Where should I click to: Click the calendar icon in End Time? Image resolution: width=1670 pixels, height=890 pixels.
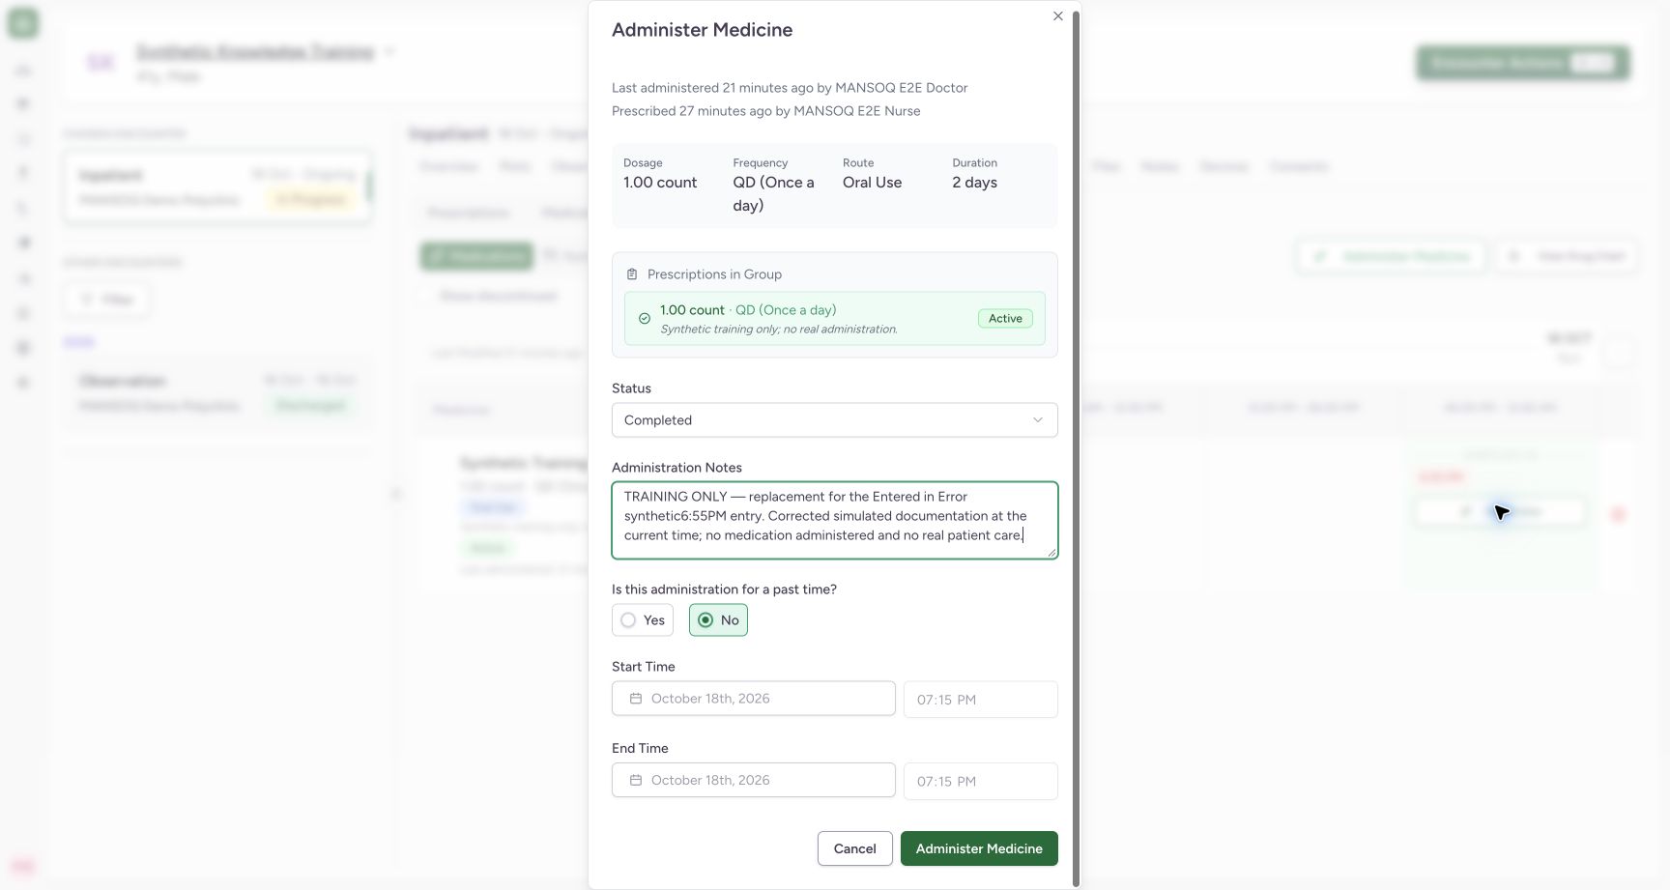pyautogui.click(x=636, y=781)
